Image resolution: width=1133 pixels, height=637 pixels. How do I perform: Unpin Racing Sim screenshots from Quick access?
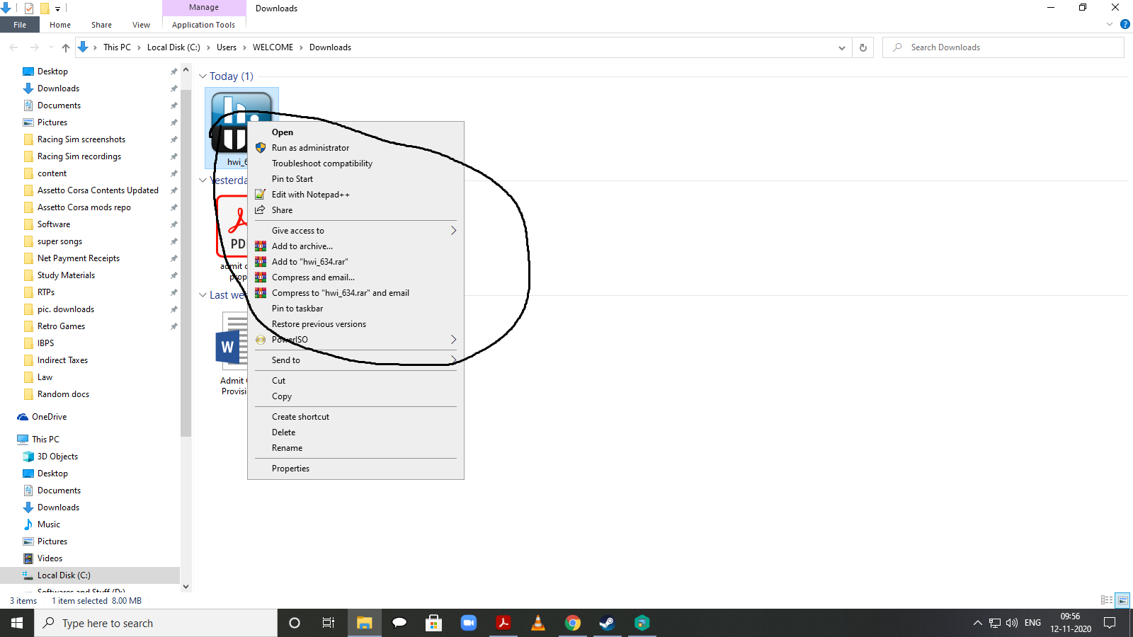click(173, 139)
